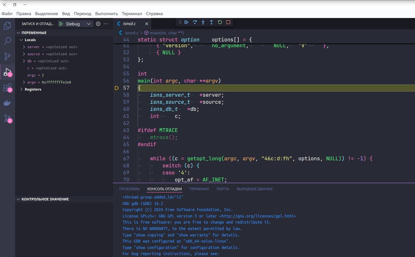This screenshot has width=415, height=257.
Task: Expand the db variable
Action: 24,61
